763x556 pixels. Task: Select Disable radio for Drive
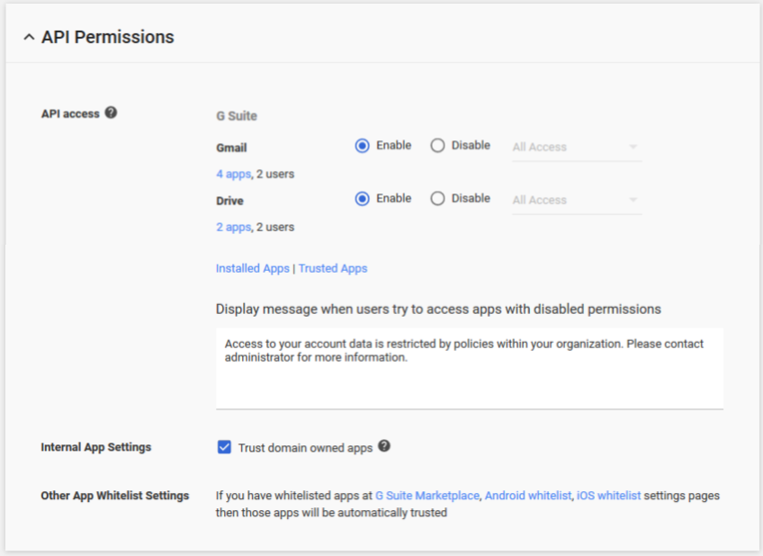point(437,199)
